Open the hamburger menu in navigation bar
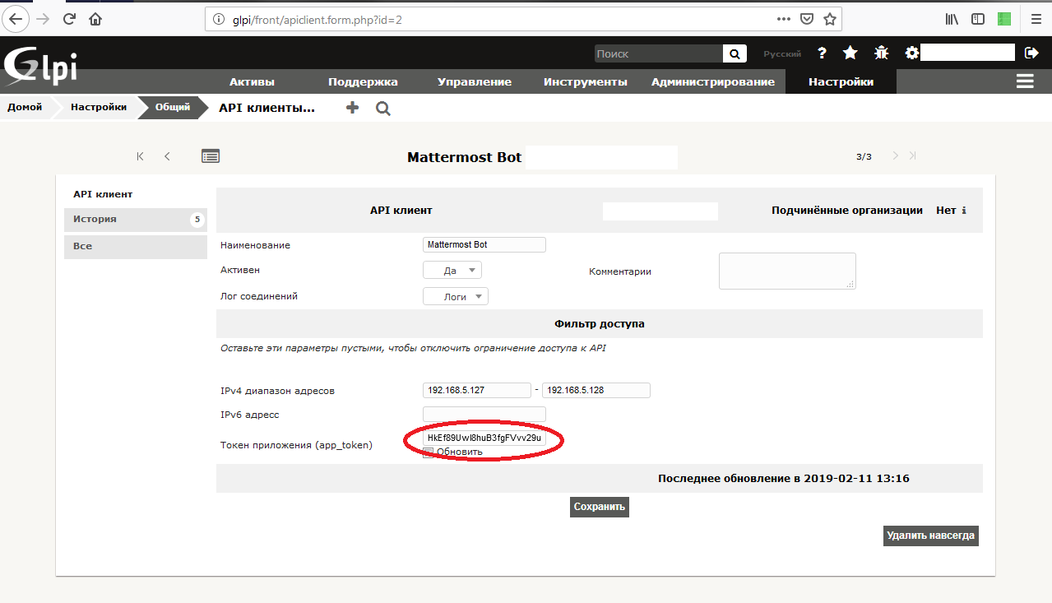 point(1025,81)
